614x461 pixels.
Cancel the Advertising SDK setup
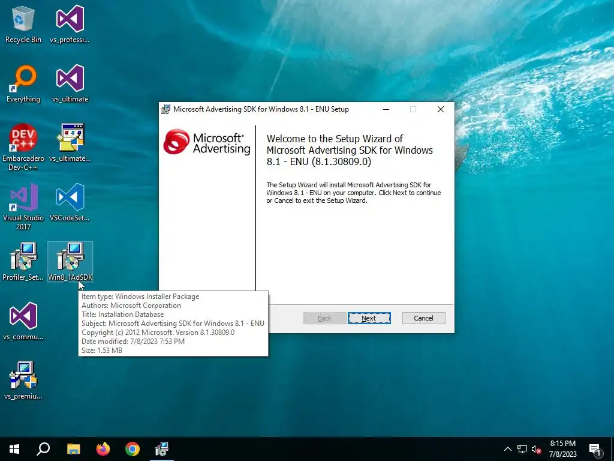424,318
